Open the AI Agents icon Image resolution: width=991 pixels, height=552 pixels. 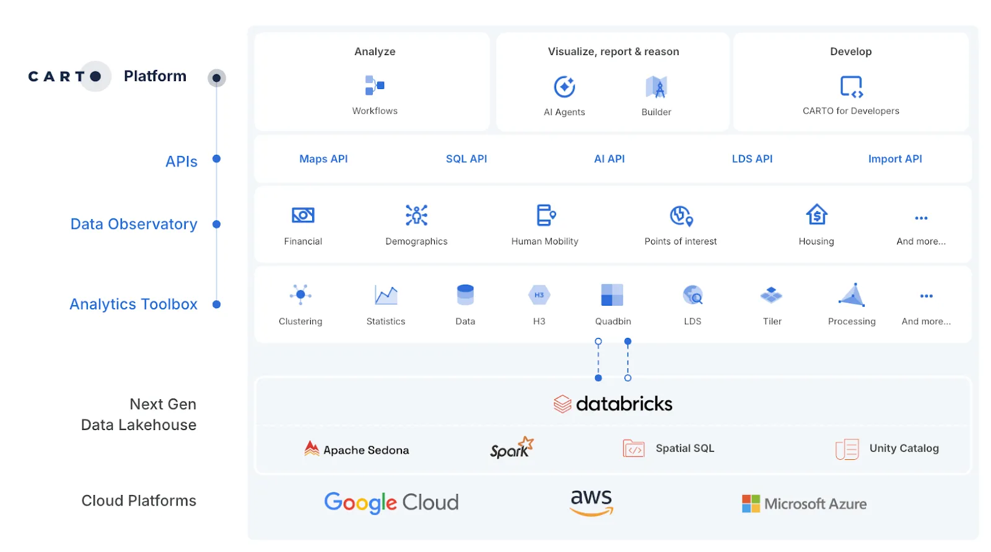564,87
